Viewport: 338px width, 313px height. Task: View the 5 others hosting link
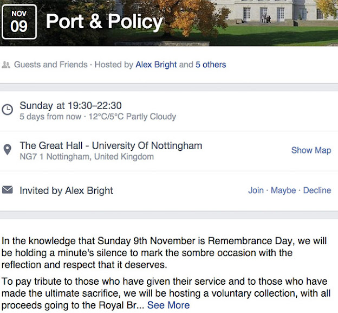(211, 65)
